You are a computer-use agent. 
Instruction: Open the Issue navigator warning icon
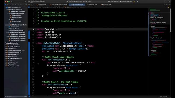click(x=16, y=5)
